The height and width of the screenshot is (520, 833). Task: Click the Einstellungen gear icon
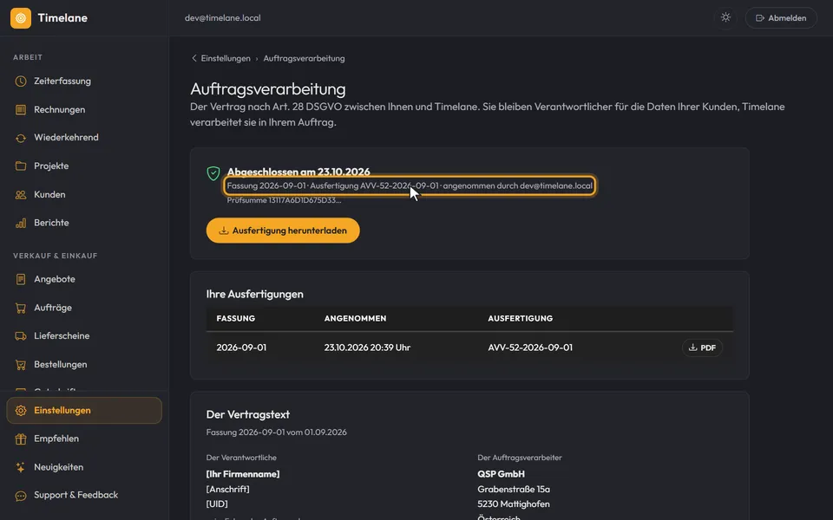pos(21,411)
